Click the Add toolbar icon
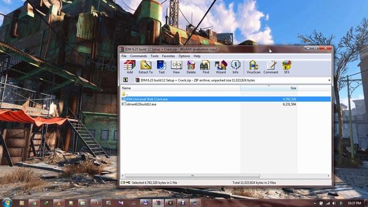The image size is (368, 207). coord(129,67)
